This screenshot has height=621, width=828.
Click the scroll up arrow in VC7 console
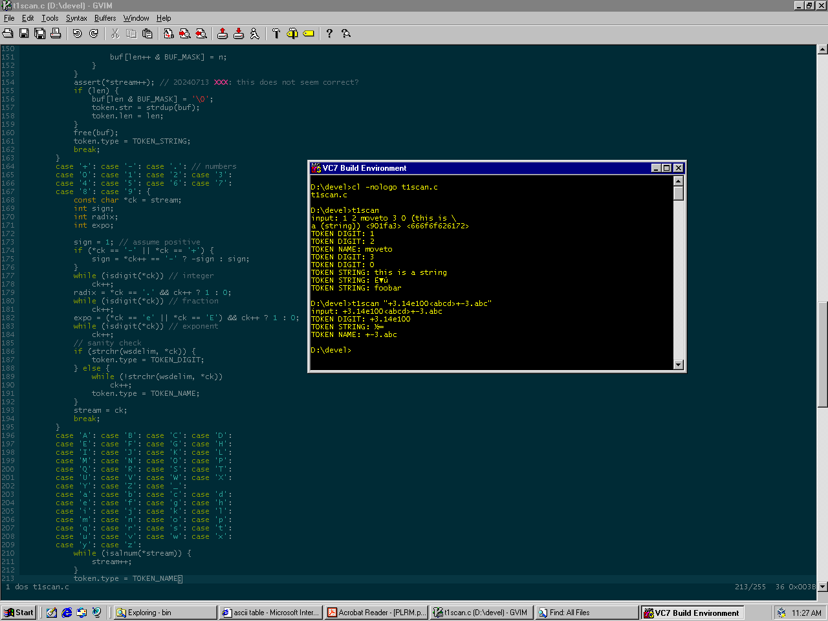[x=679, y=181]
